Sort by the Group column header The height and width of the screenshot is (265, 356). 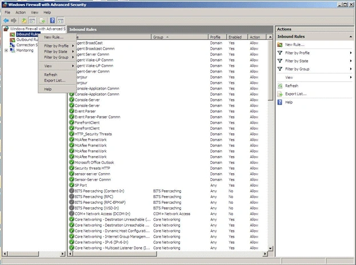(179, 37)
